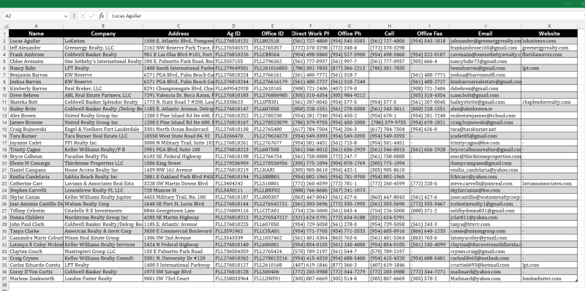Select column A header

[36, 26]
